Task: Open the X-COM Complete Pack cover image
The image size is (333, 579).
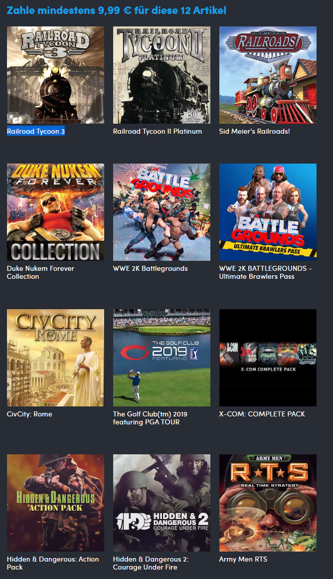Action: (268, 358)
